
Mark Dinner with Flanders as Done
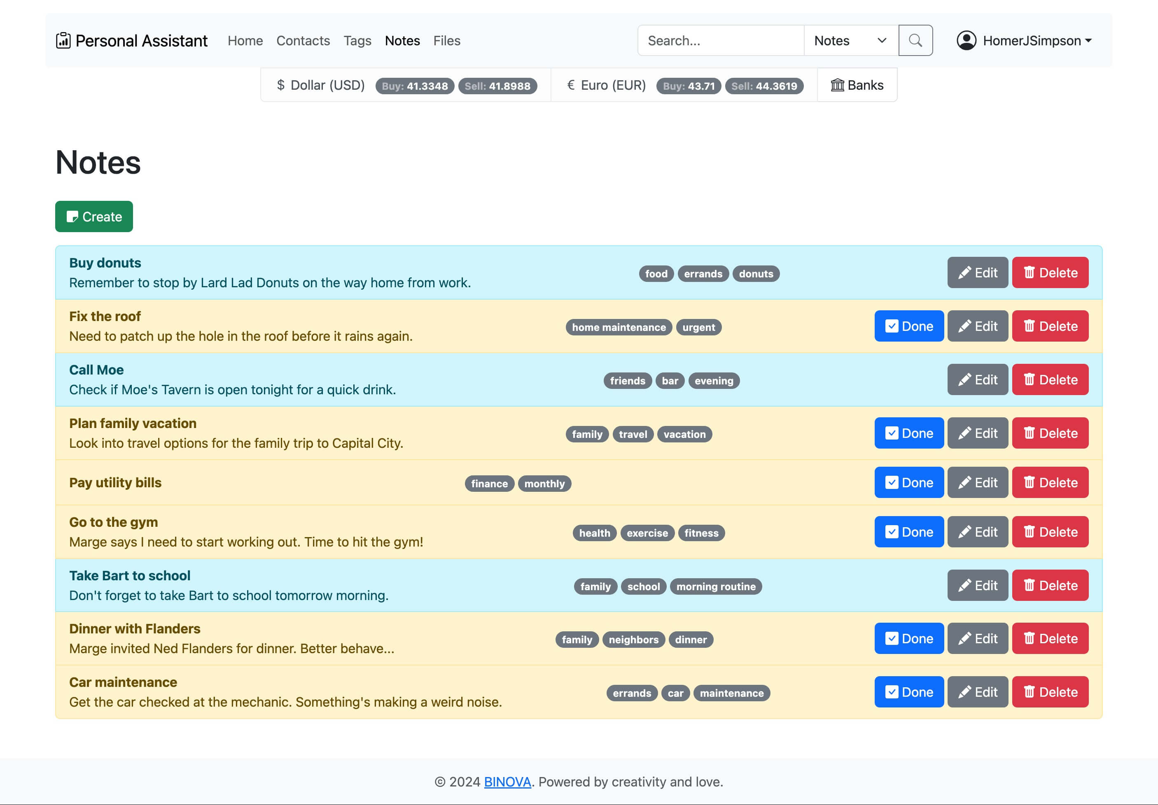tap(909, 639)
